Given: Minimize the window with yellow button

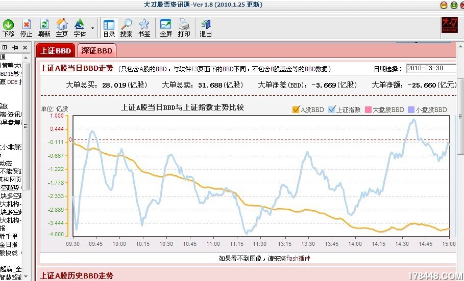Looking at the screenshot, I should (444, 5).
